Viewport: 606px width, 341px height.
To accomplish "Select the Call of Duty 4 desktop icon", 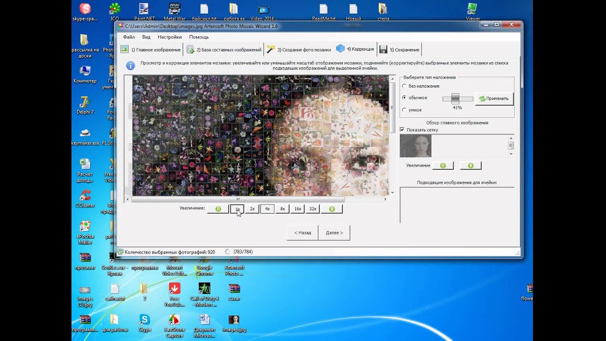I will tap(205, 294).
